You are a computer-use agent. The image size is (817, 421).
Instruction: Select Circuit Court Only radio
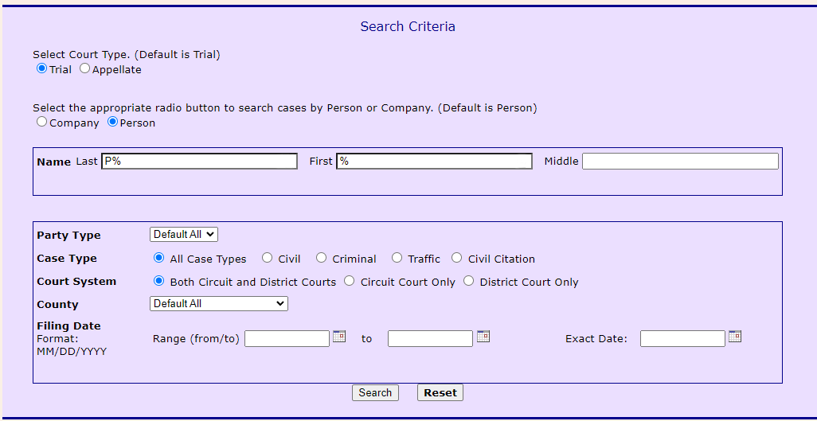point(350,281)
